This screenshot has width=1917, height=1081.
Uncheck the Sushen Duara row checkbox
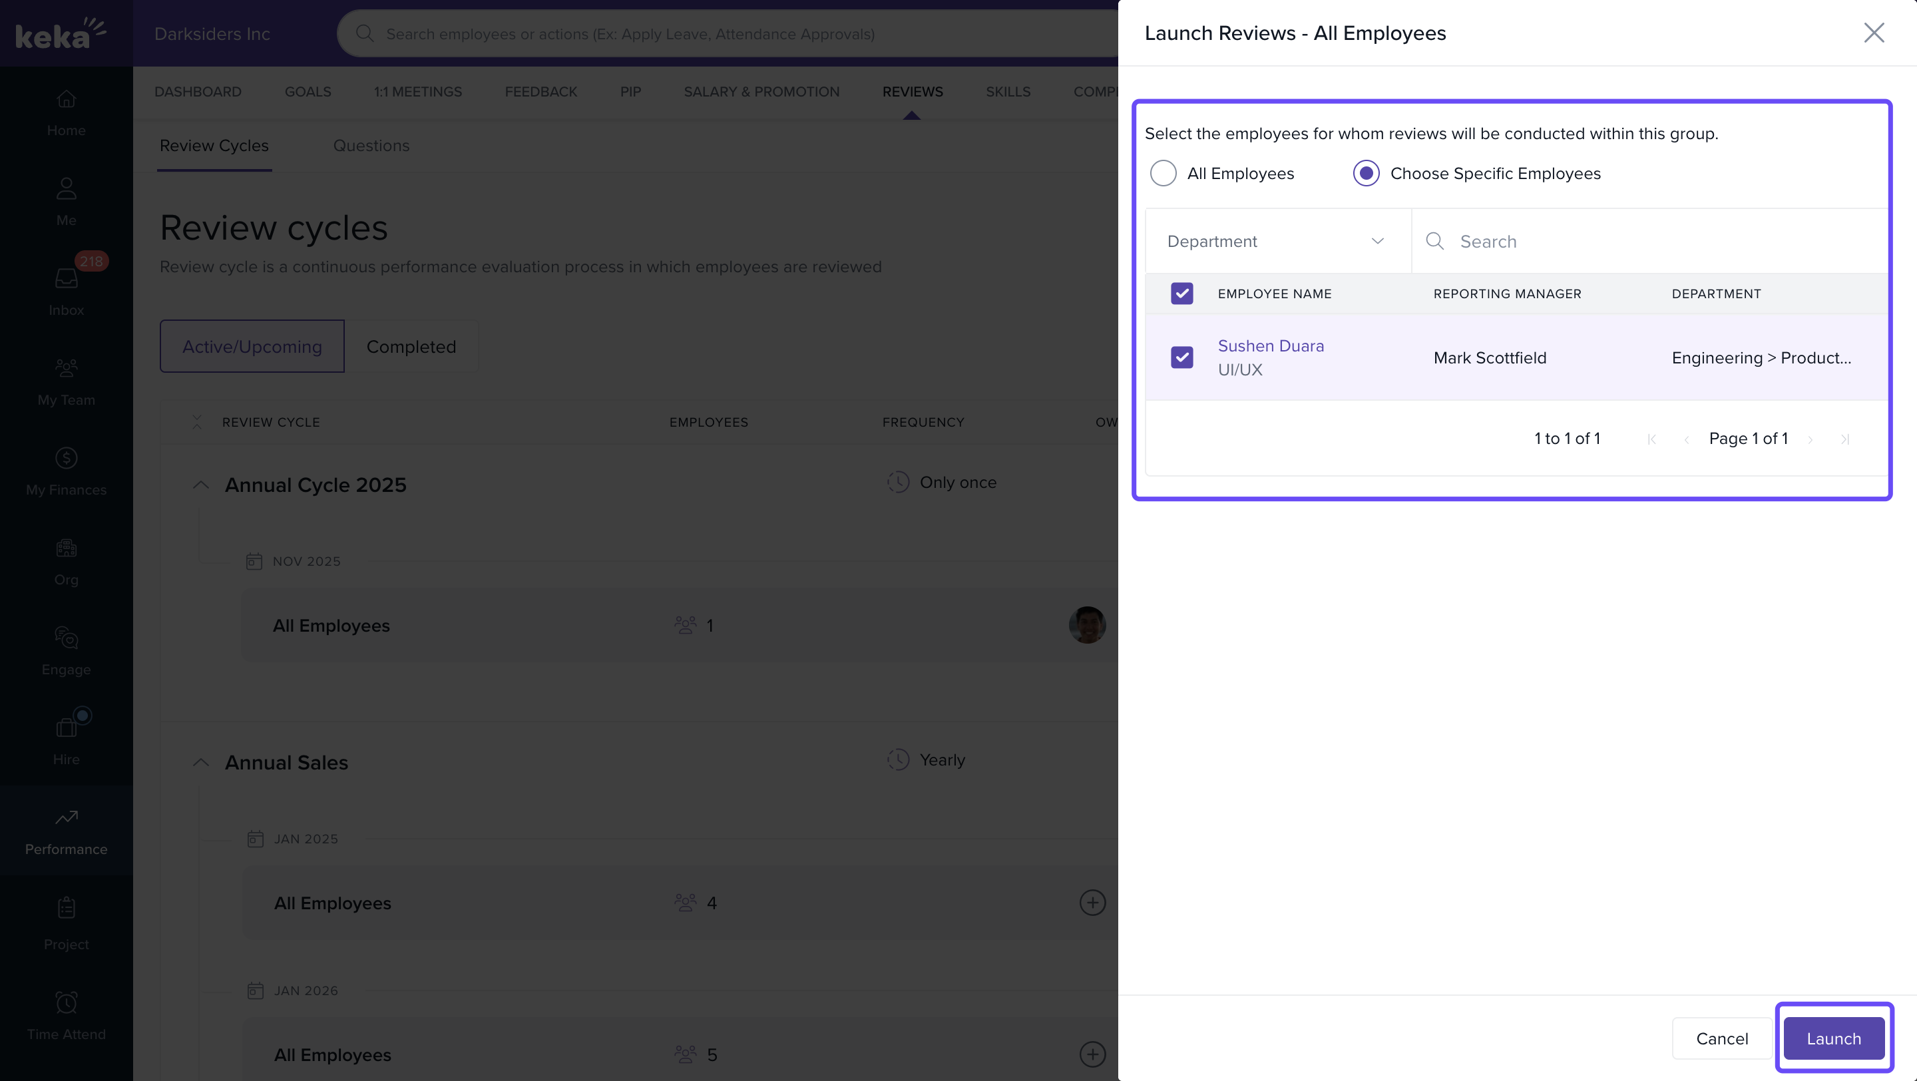click(x=1181, y=357)
